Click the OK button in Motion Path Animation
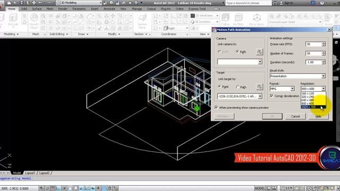 pos(272,116)
